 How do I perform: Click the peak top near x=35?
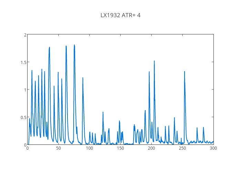(x=49, y=47)
